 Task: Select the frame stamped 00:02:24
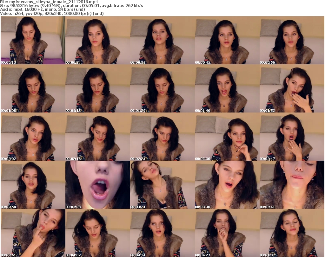[x=162, y=137]
